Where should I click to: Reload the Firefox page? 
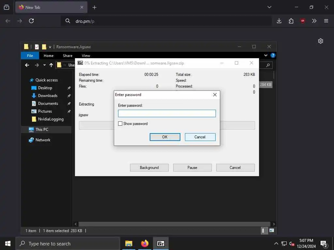31,21
